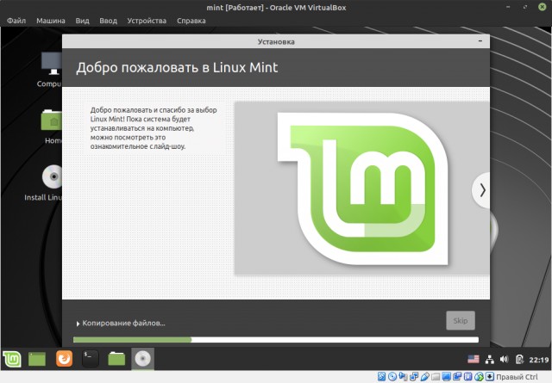This screenshot has width=552, height=383.
Task: Minimize the VirtualBox window
Action: tap(508, 7)
